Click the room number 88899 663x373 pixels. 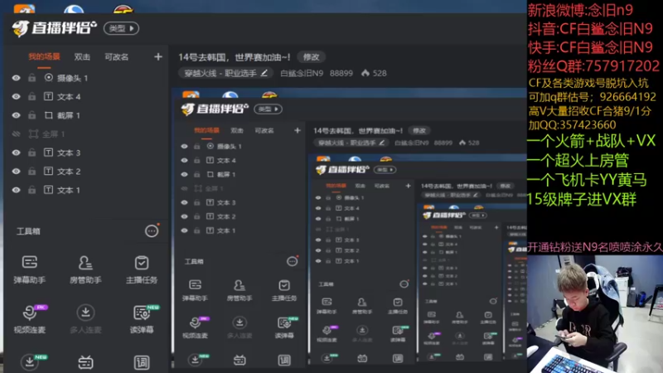click(341, 73)
